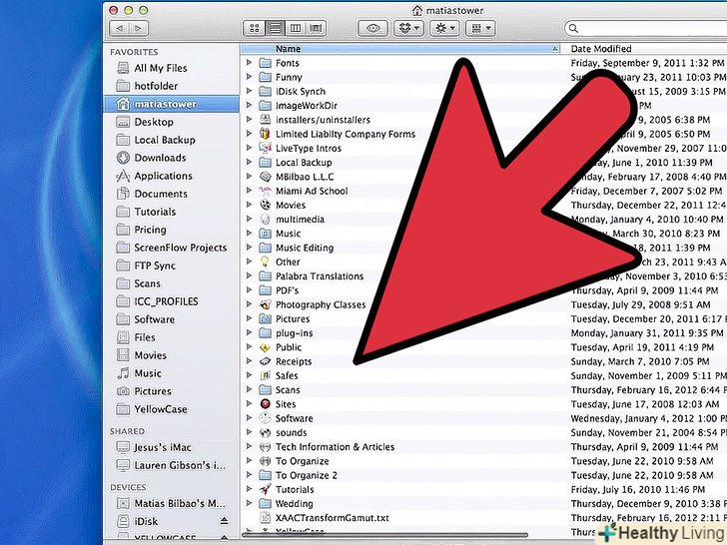Expand the Funny folder triangle
Viewport: 727px width, 545px height.
pos(250,77)
